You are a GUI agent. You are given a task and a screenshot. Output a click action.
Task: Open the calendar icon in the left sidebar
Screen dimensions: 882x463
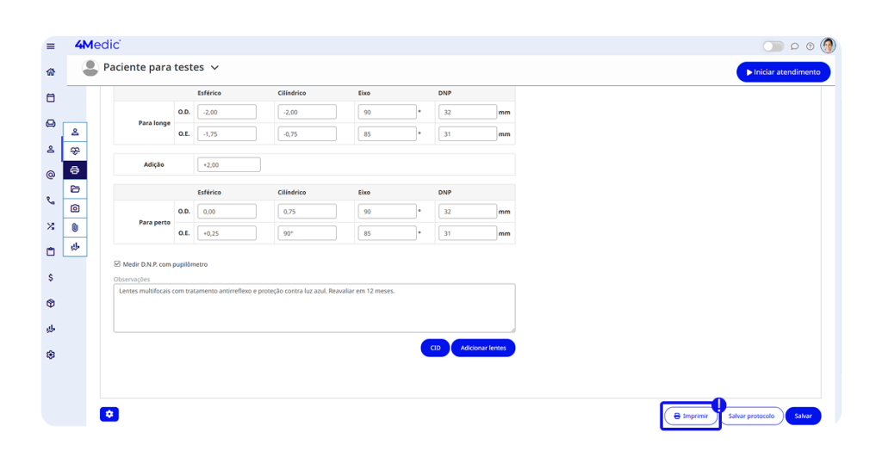click(x=51, y=98)
